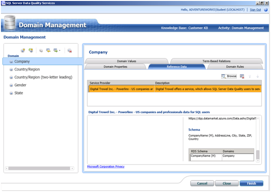Click the Create a Composite Domain icon

(x=31, y=50)
